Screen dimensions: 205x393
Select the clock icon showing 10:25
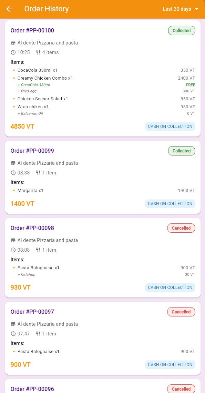[13, 52]
